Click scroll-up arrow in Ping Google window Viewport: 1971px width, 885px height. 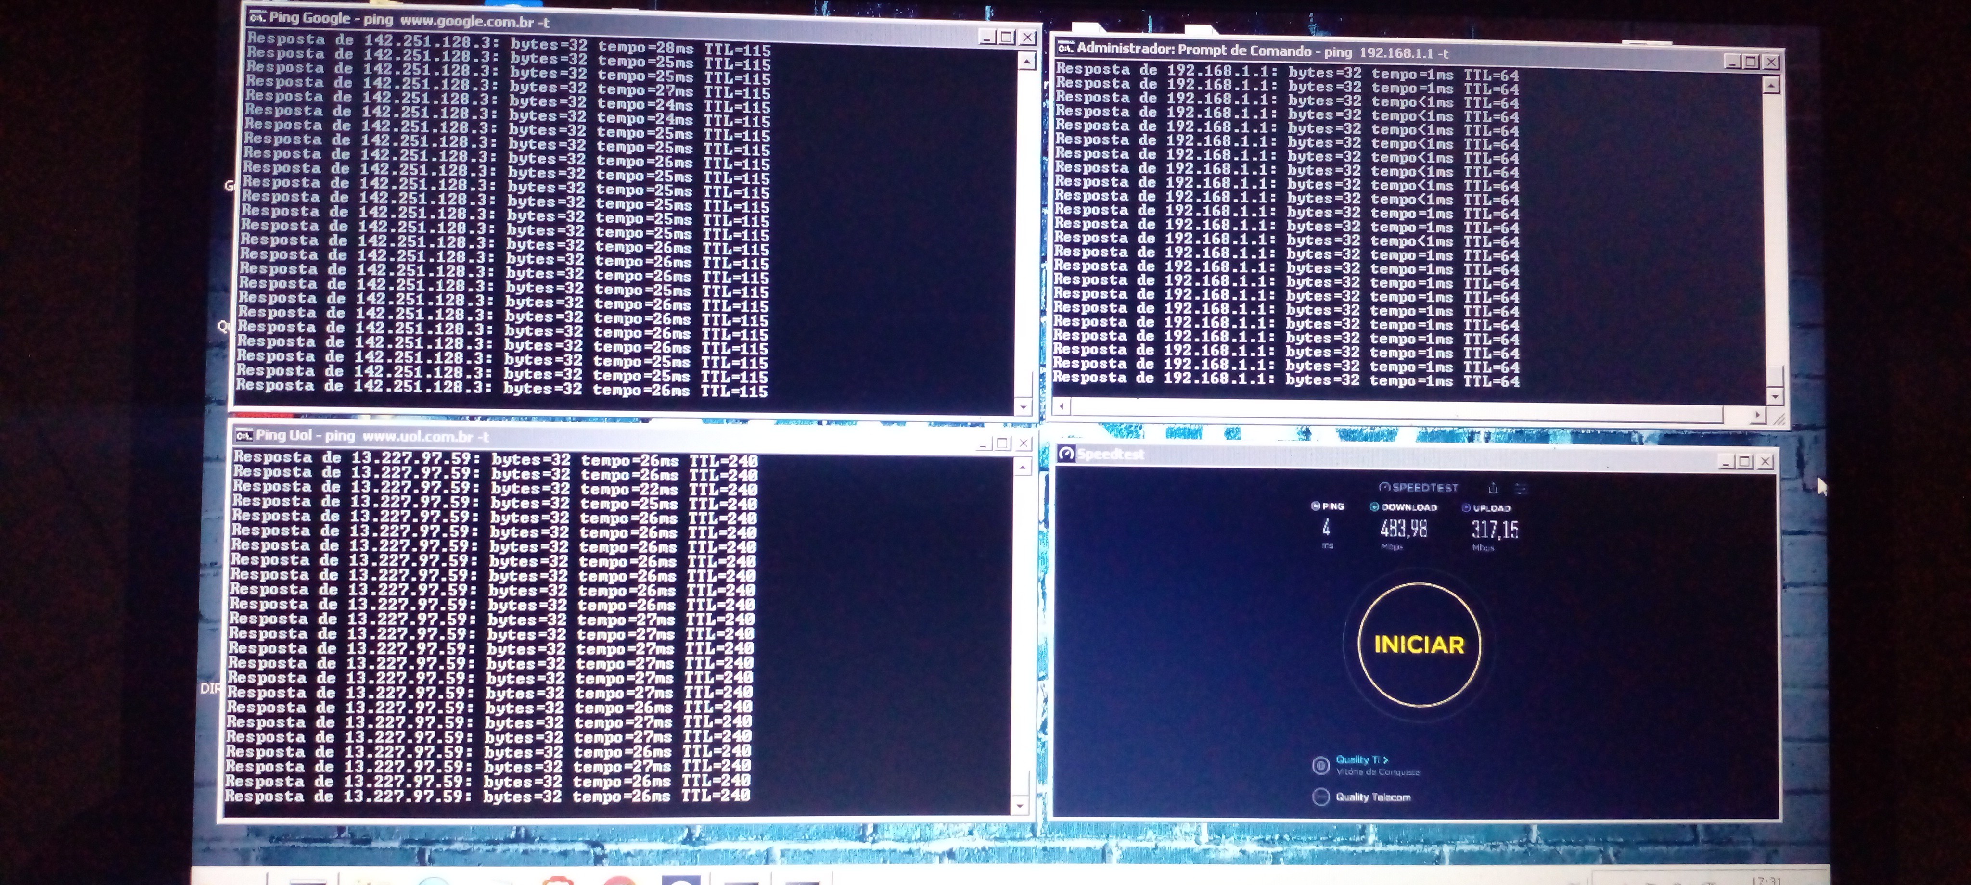[x=1027, y=61]
